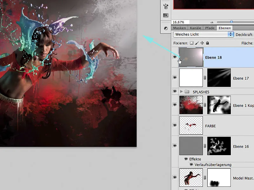Lock transparent pixels next to Fixieren

click(191, 43)
